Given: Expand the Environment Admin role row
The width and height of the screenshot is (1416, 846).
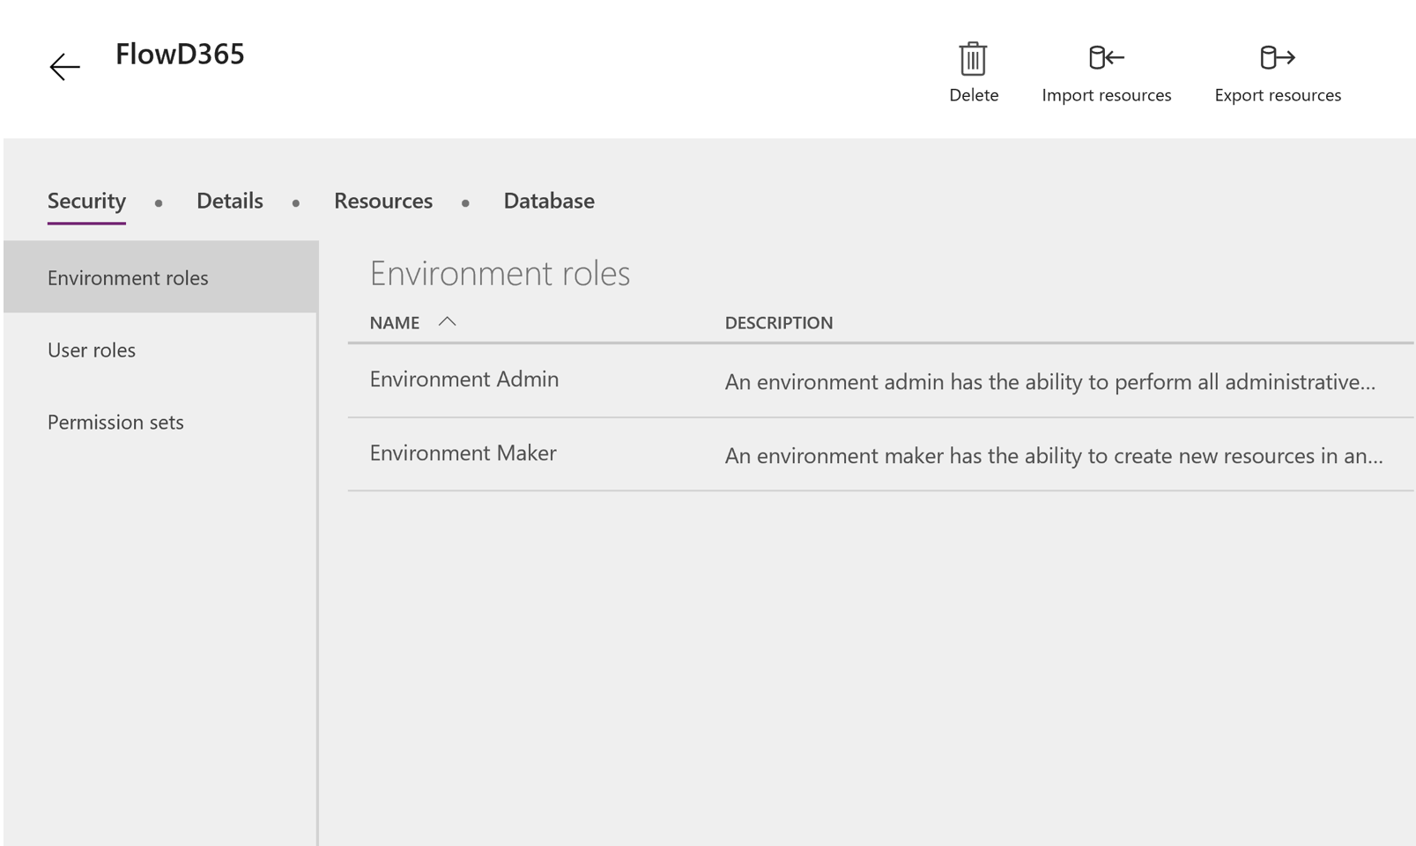Looking at the screenshot, I should click(x=463, y=379).
